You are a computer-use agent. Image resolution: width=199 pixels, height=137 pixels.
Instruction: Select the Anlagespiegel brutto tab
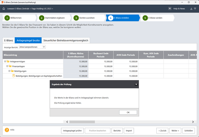pyautogui.click(x=28, y=40)
